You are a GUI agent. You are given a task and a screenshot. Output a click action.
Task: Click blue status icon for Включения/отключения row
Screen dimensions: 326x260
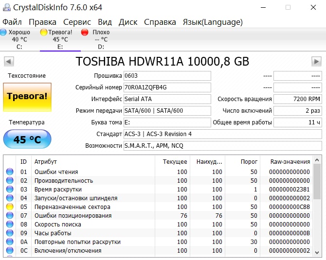[10, 250]
